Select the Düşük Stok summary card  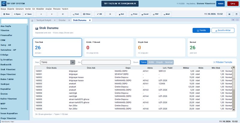pyautogui.click(x=160, y=47)
